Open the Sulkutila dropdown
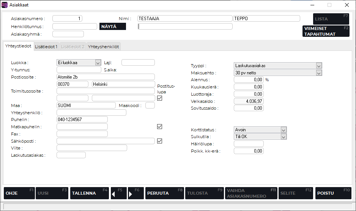This screenshot has height=211, width=356. pos(283,137)
